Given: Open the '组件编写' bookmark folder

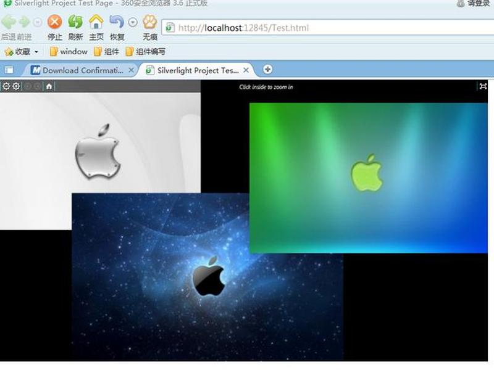Looking at the screenshot, I should pos(145,52).
